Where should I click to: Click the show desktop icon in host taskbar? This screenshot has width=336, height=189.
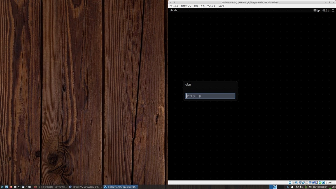pos(6,187)
